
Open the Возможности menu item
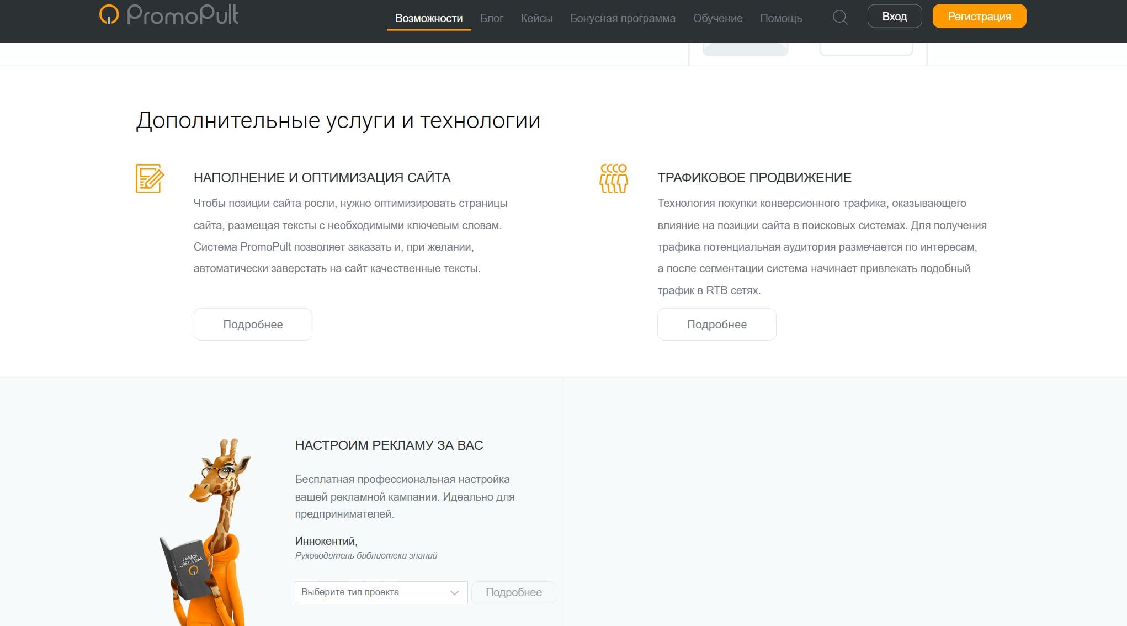428,18
